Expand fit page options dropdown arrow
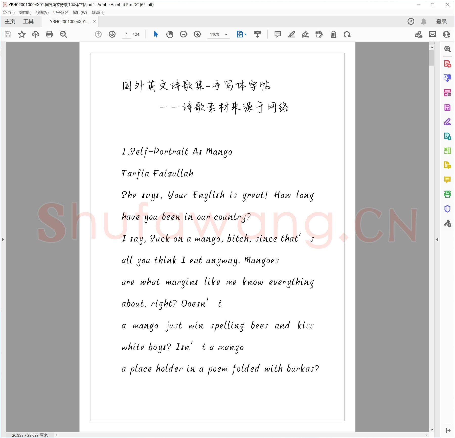455x438 pixels. pyautogui.click(x=245, y=34)
